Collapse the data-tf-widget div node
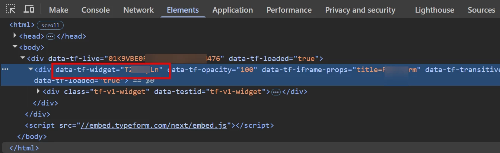Screen dimensions: 500x153 tap(31, 69)
